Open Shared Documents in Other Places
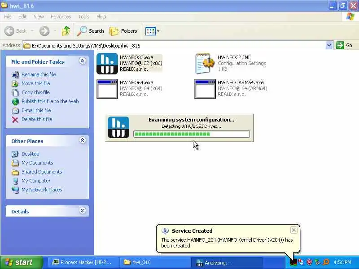Viewport: 359px width, 269px height. click(42, 172)
